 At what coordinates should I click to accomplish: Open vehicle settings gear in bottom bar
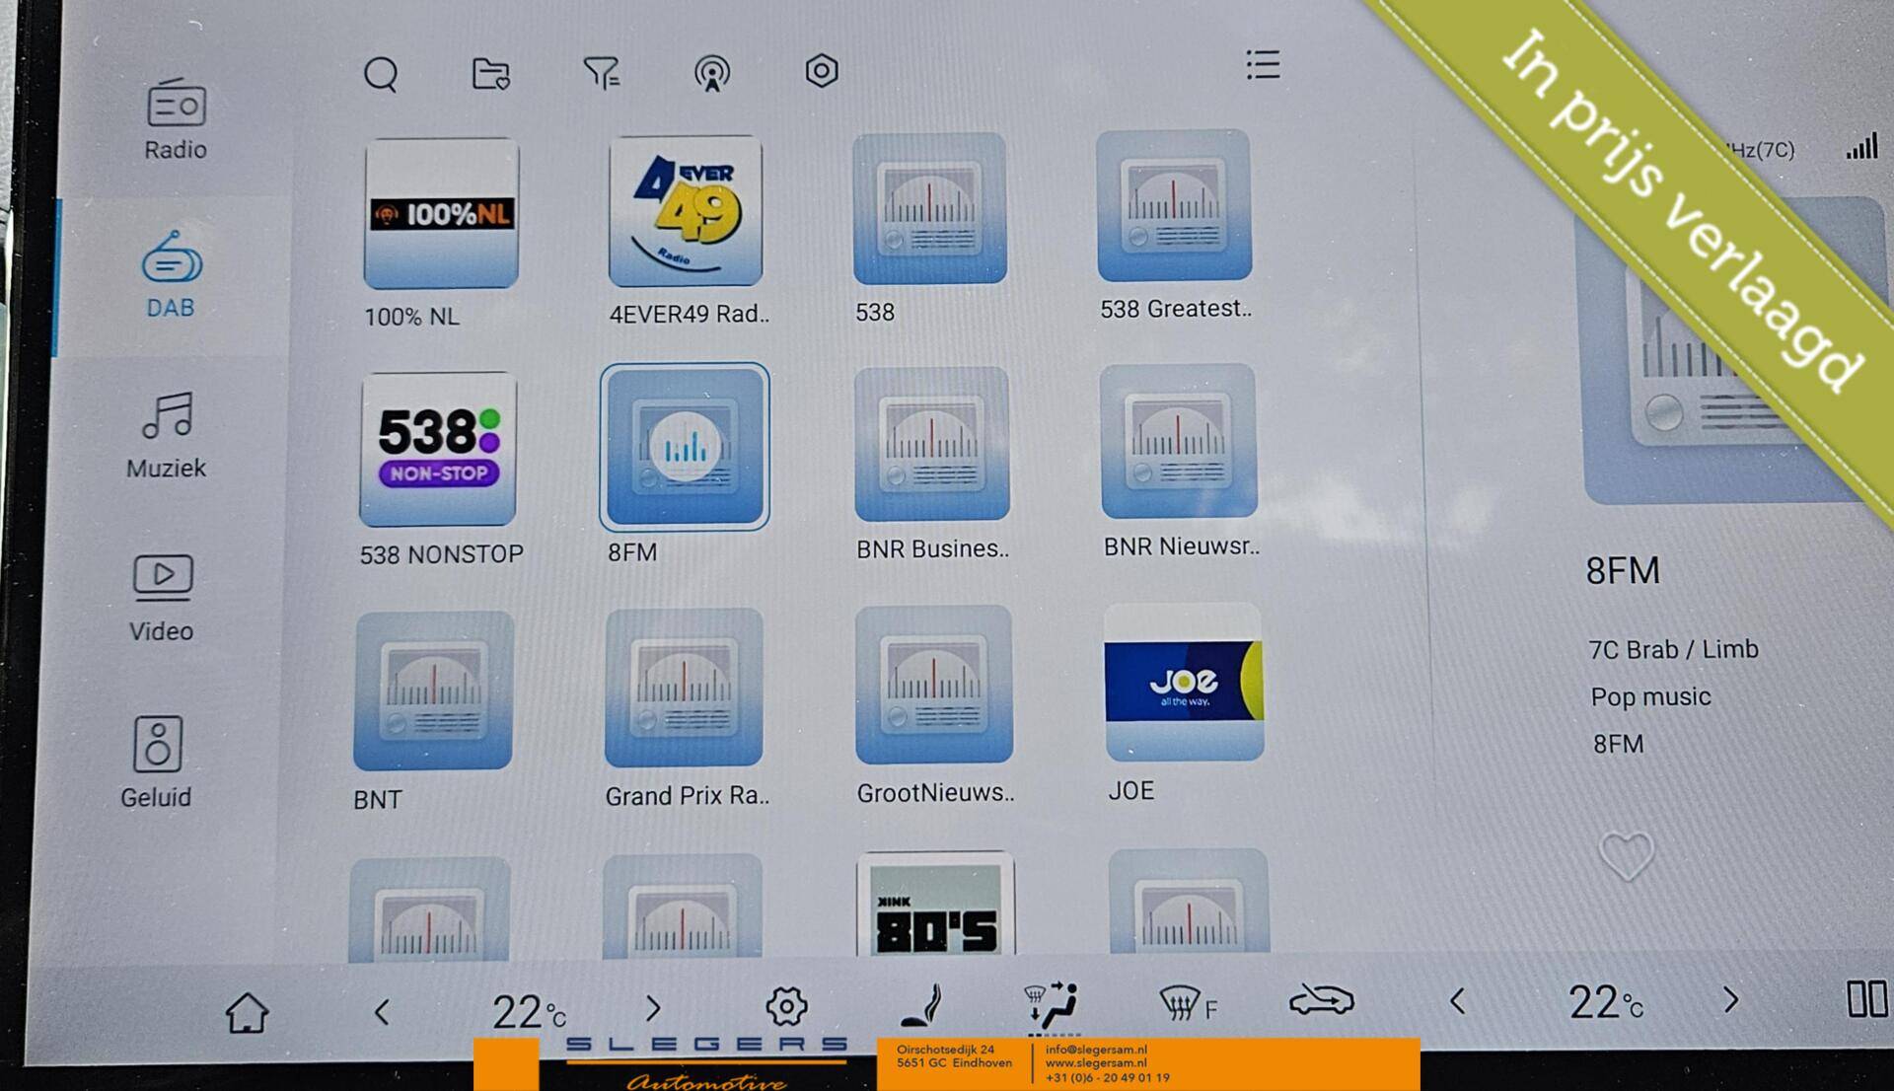pos(786,1006)
